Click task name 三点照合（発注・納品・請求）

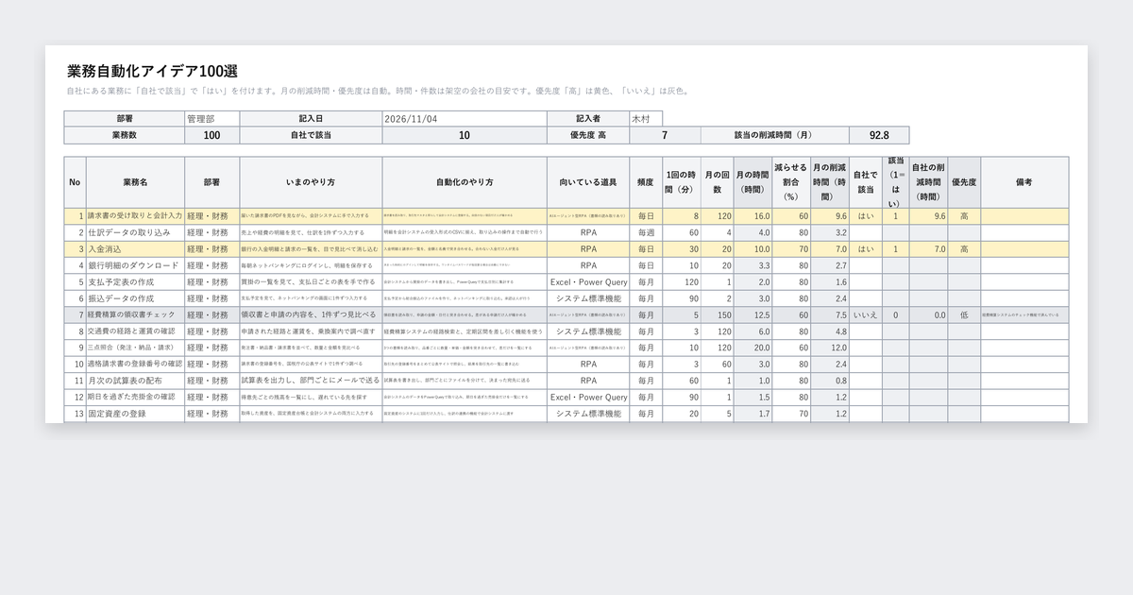point(134,348)
